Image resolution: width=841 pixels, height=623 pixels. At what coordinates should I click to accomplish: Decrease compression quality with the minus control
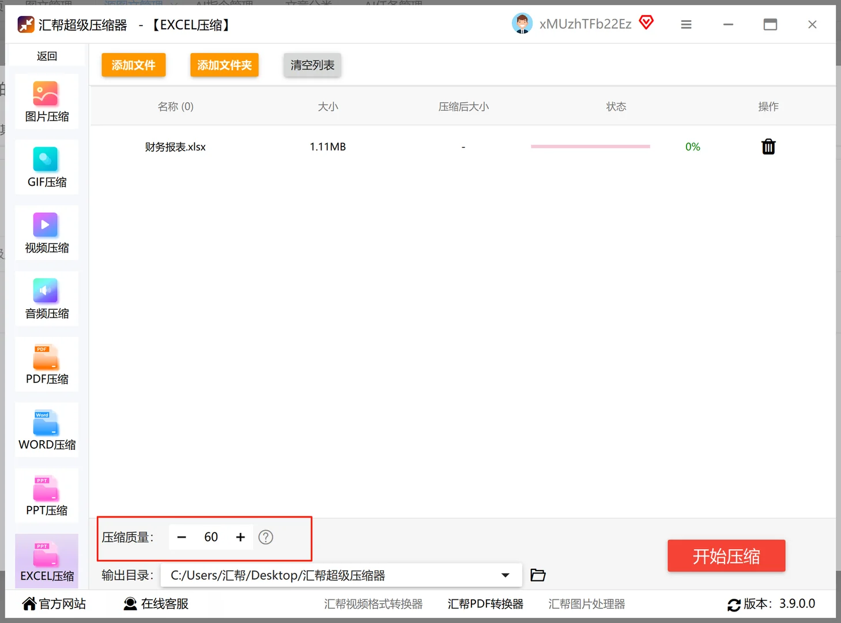click(x=182, y=537)
